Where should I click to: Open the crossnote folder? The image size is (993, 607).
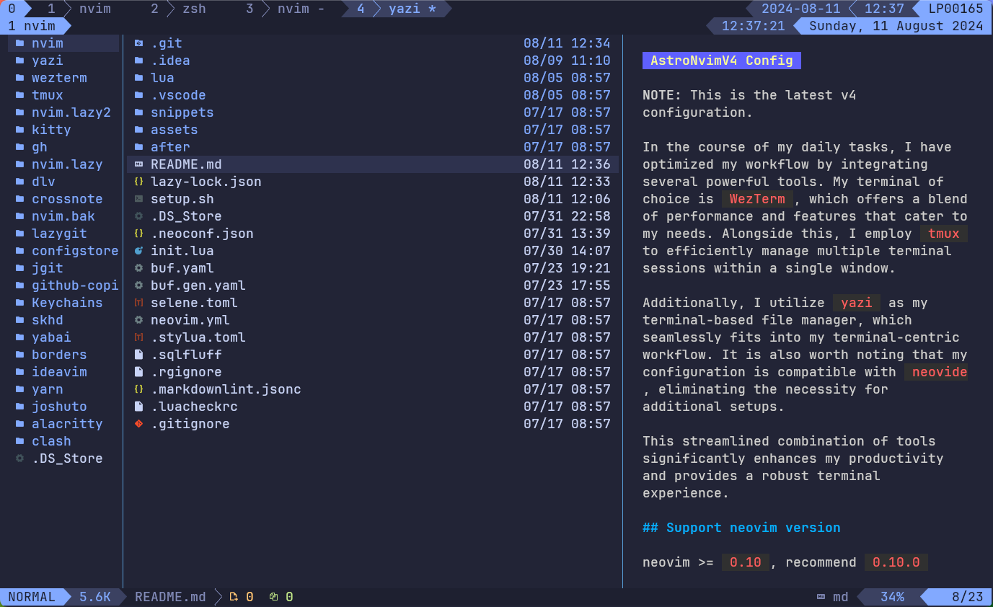67,199
